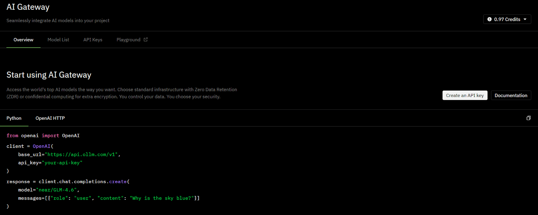The height and width of the screenshot is (215, 538).
Task: Copy the code snippet with the copy icon
Action: click(529, 118)
